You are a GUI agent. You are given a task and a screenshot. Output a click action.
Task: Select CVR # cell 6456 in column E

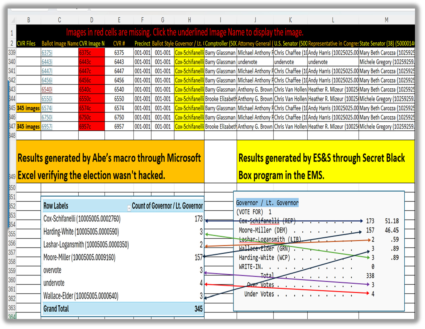point(119,80)
